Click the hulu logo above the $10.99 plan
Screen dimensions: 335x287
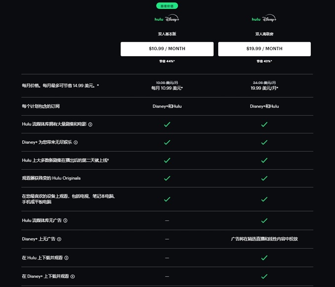pos(158,20)
